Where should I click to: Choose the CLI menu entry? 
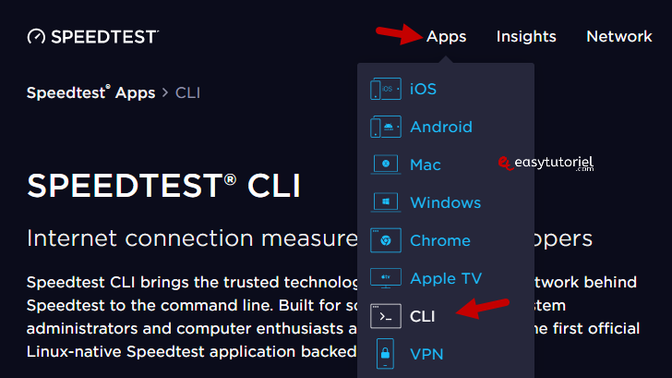pos(422,316)
